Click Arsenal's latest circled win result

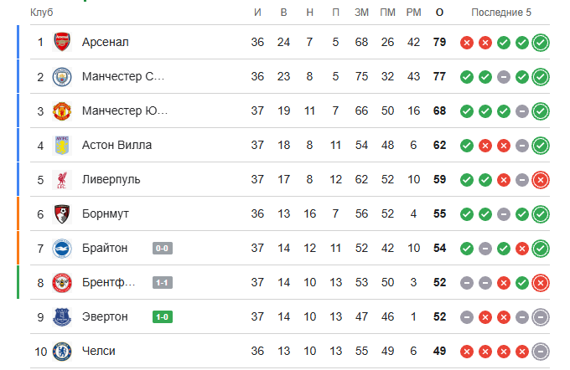(x=540, y=43)
